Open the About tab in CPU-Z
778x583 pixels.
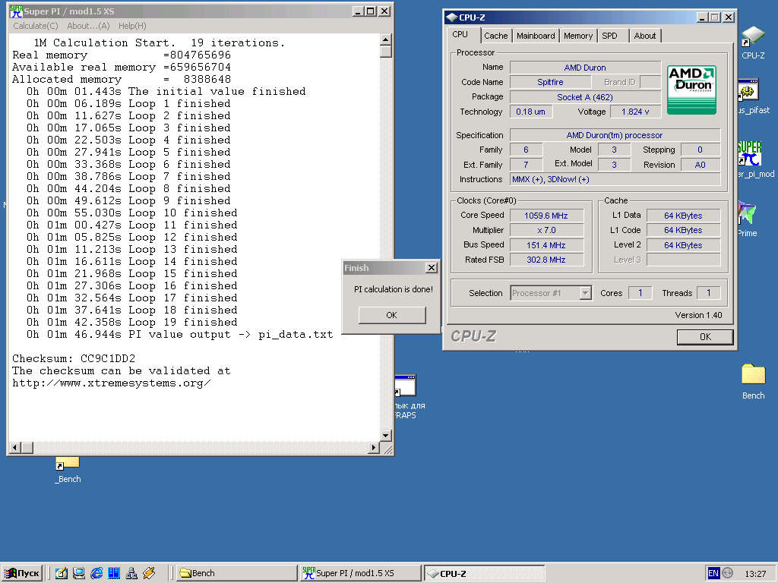tap(644, 36)
